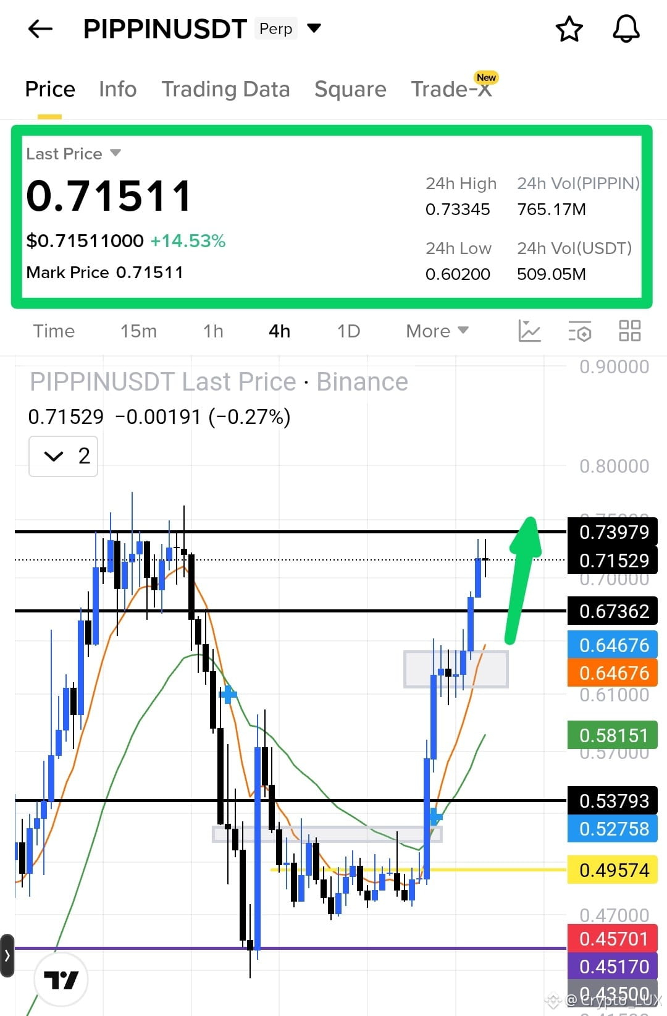
Task: Click the PIPPINUSDT Last Price Binance chart title
Action: point(219,382)
